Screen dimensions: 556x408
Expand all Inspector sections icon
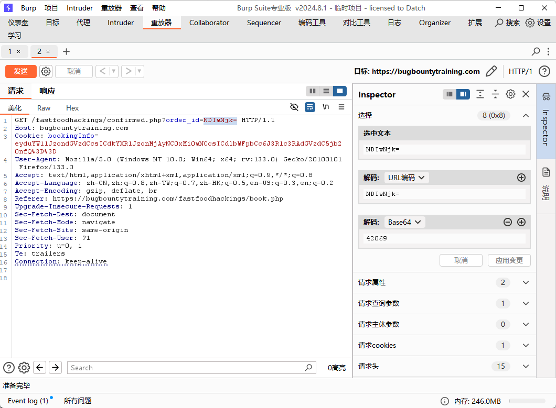(480, 94)
